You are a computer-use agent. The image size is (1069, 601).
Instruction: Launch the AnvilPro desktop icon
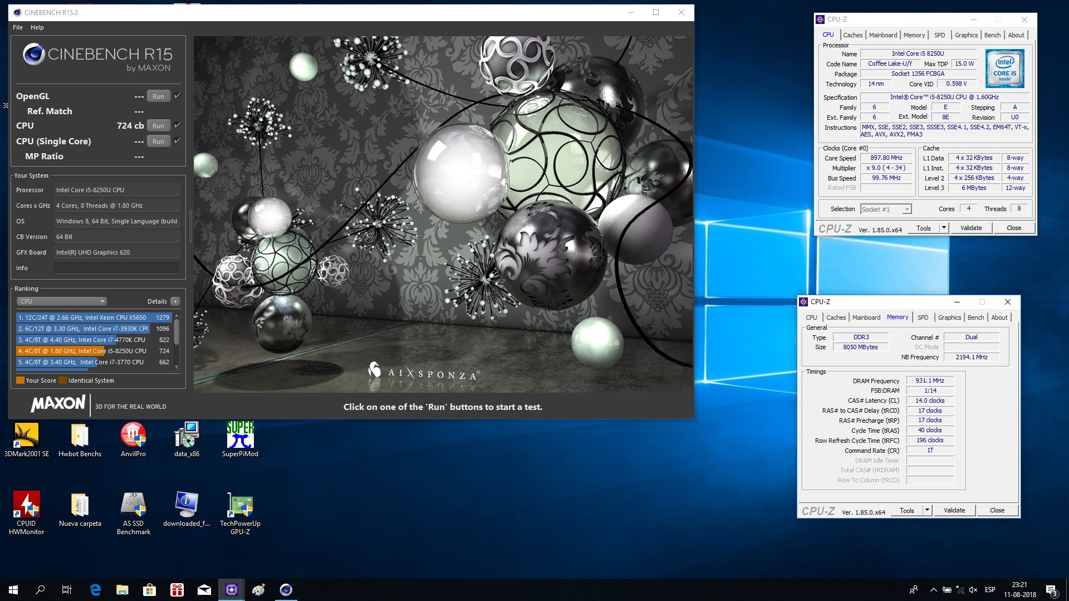(x=133, y=439)
